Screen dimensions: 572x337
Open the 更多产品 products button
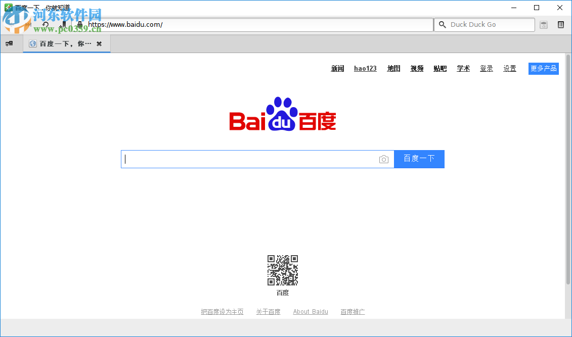coord(543,68)
